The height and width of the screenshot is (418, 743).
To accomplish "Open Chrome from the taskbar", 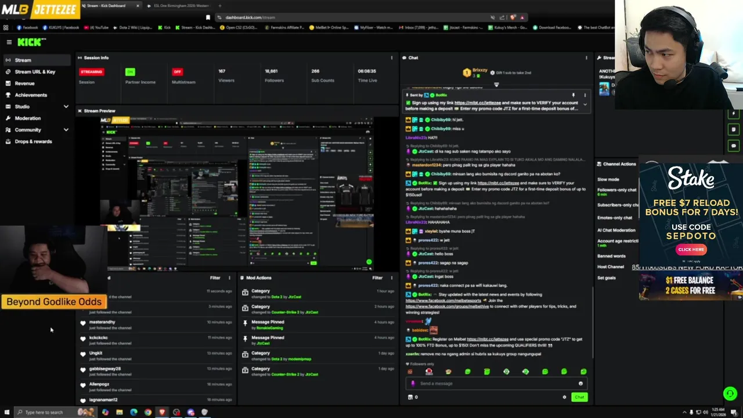I will (x=147, y=412).
